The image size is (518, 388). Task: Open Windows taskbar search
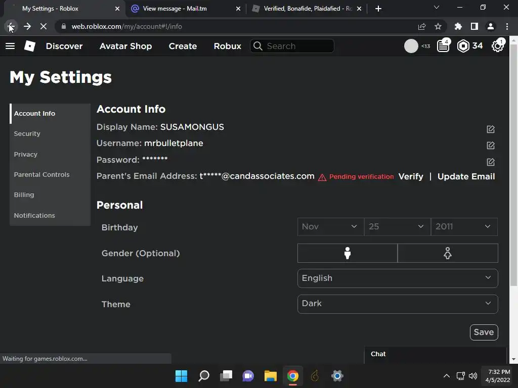[204, 376]
